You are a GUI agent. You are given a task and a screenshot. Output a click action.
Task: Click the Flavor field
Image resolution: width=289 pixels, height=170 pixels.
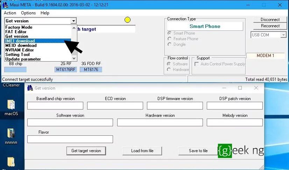pos(70,139)
